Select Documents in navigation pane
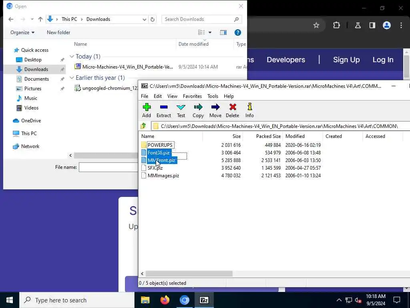This screenshot has width=410, height=308. (36, 79)
